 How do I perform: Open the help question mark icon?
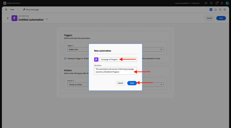(211, 3)
